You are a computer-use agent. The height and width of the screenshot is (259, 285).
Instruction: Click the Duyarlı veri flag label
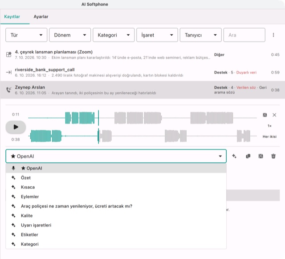coord(246,73)
